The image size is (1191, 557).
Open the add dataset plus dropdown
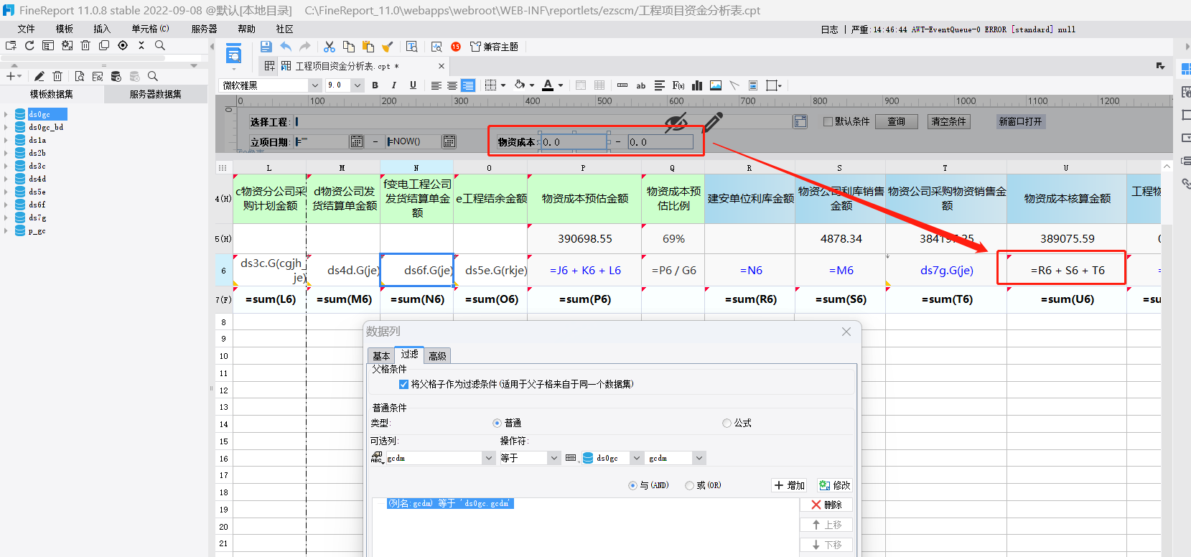click(14, 76)
